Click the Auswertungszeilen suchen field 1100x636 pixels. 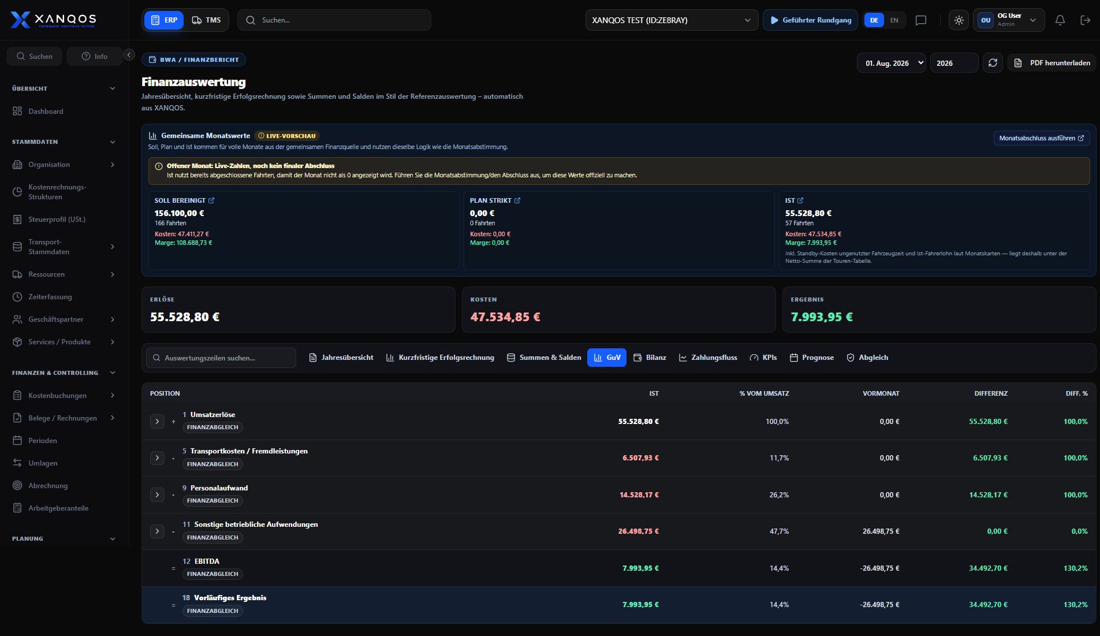pos(221,358)
